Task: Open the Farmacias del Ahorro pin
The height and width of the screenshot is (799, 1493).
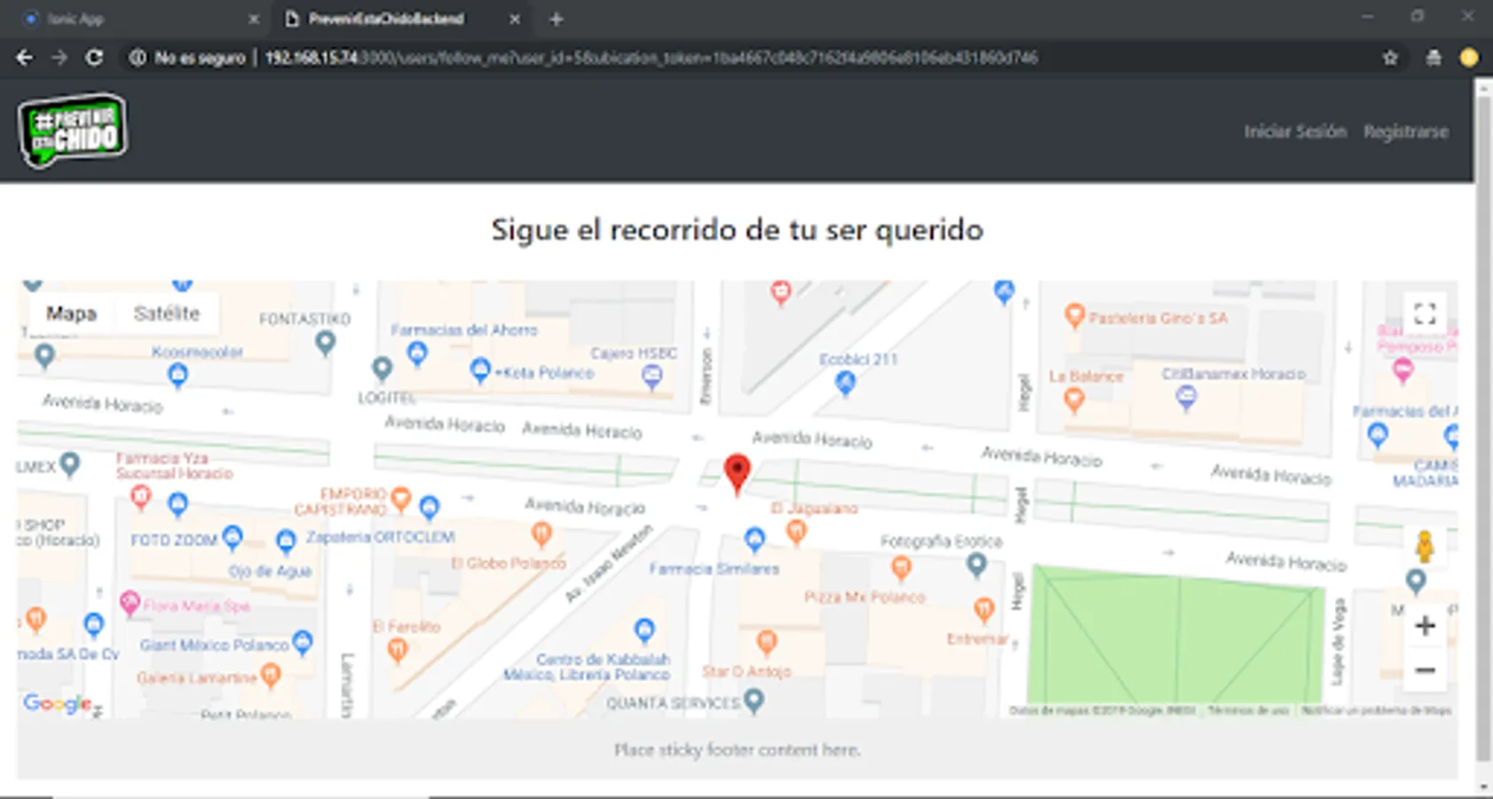Action: 416,354
